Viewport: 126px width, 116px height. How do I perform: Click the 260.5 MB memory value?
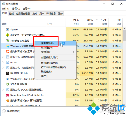(87, 73)
